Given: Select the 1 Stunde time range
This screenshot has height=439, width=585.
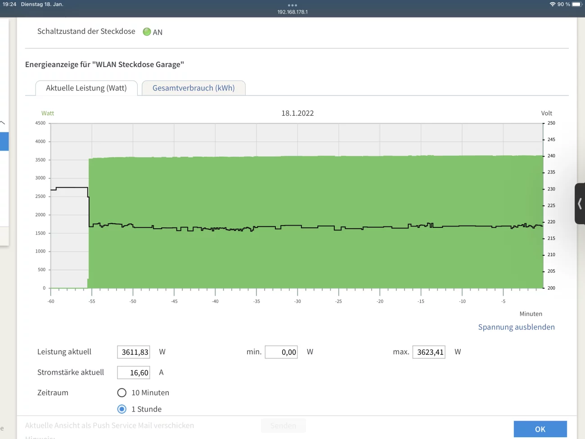Looking at the screenshot, I should [x=122, y=409].
